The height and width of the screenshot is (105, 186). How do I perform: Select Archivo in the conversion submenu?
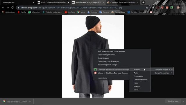click(x=140, y=69)
